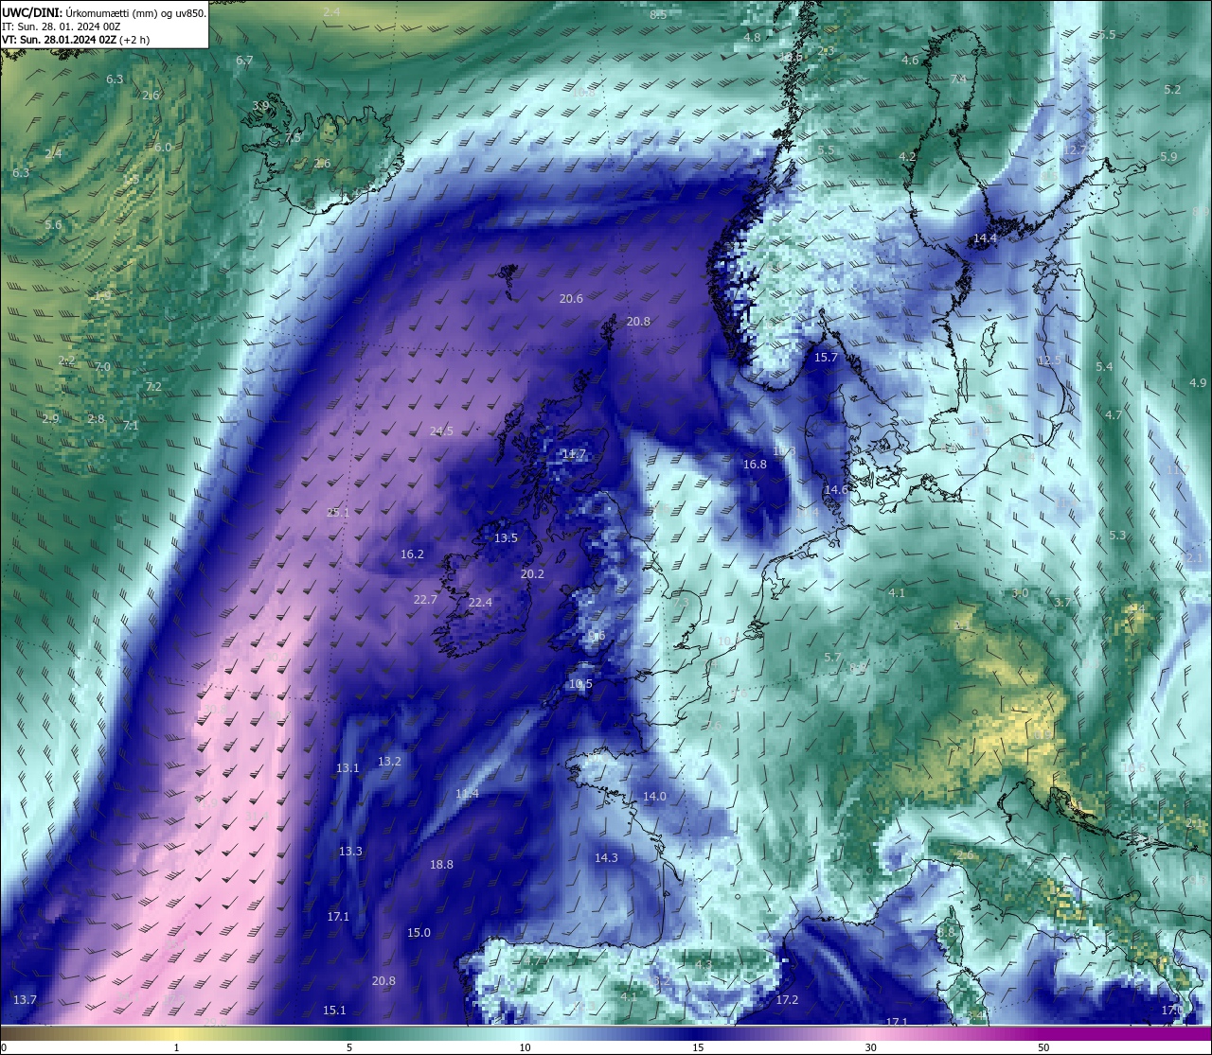The image size is (1212, 1055).
Task: Click the 4.2 value label
Action: (907, 156)
